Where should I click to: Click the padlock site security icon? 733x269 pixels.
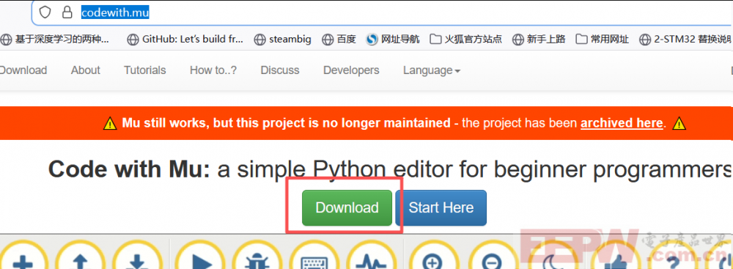coord(67,12)
